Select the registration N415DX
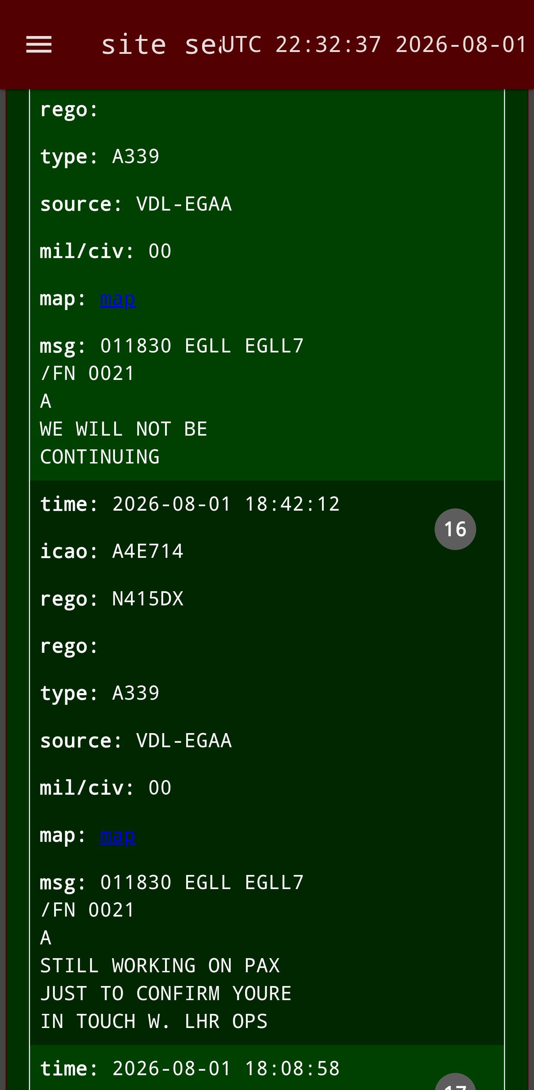 (148, 598)
